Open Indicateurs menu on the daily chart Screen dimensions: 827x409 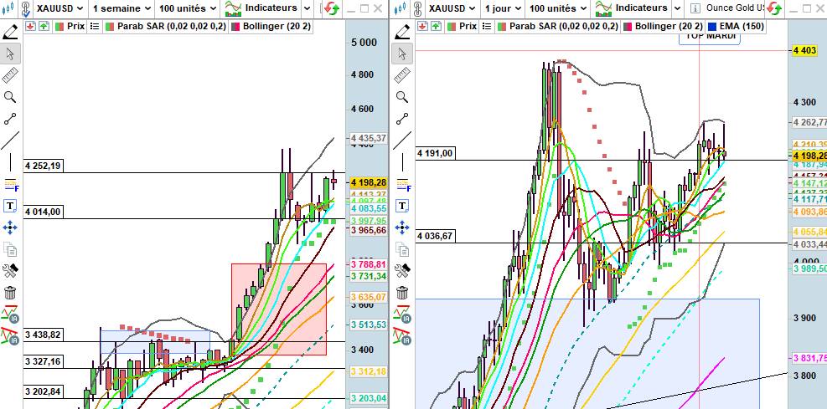click(x=641, y=8)
